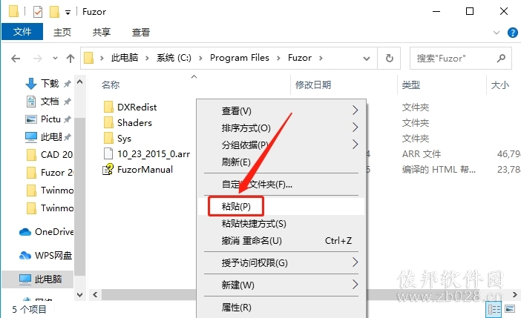Click 此电脑 in the address breadcrumb
521x318 pixels.
[125, 58]
